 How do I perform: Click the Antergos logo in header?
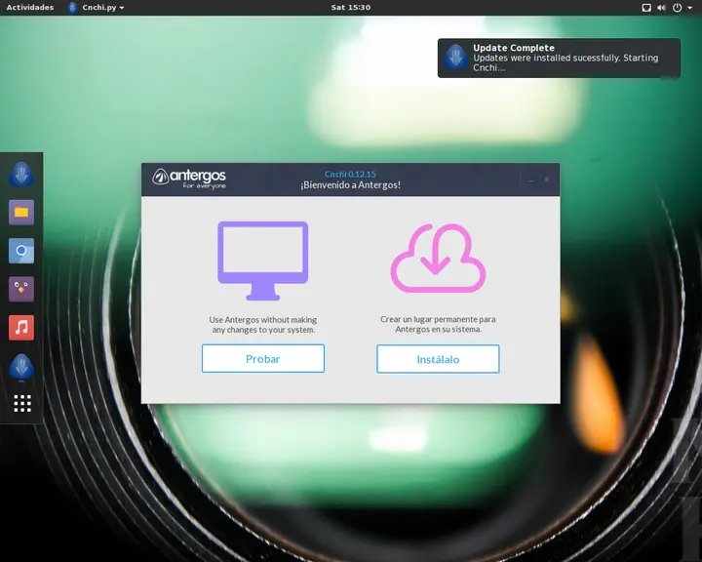pyautogui.click(x=189, y=179)
